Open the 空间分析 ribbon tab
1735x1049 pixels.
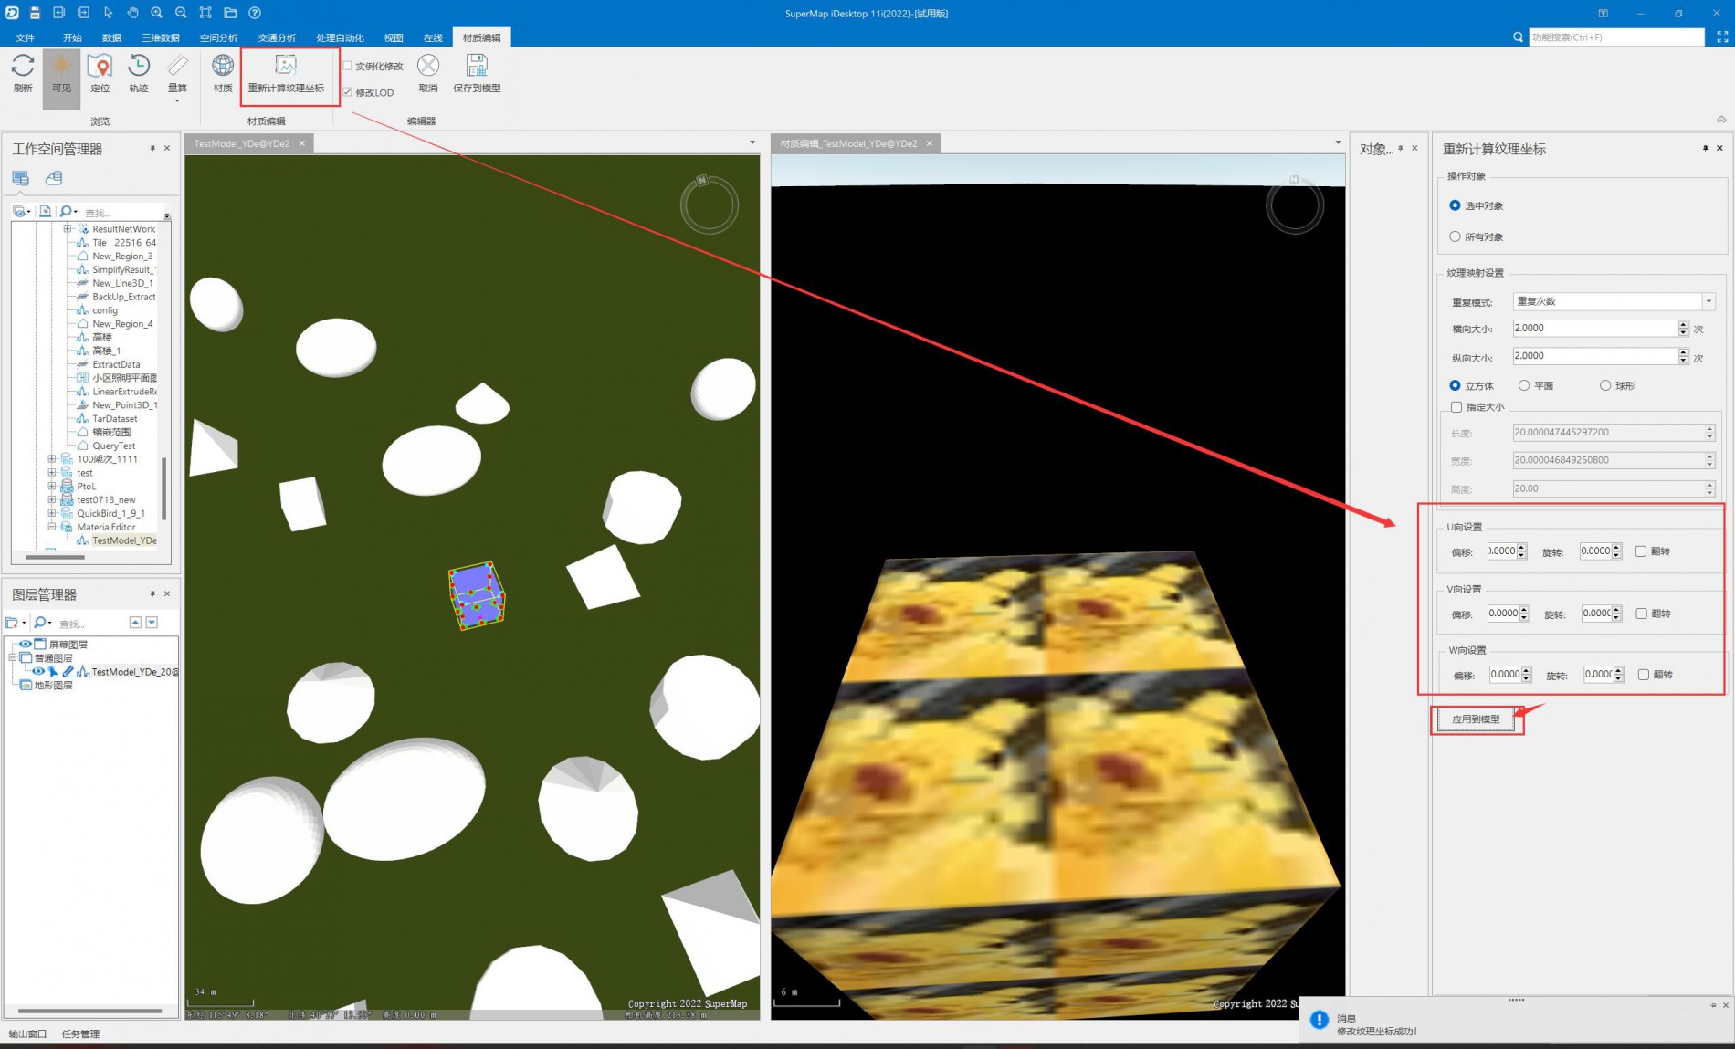point(218,37)
